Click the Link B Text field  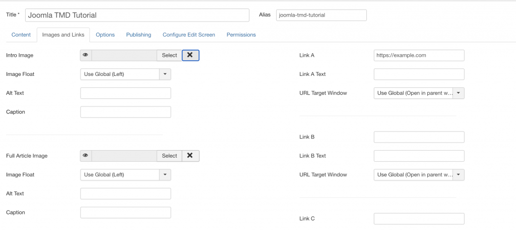coord(419,156)
